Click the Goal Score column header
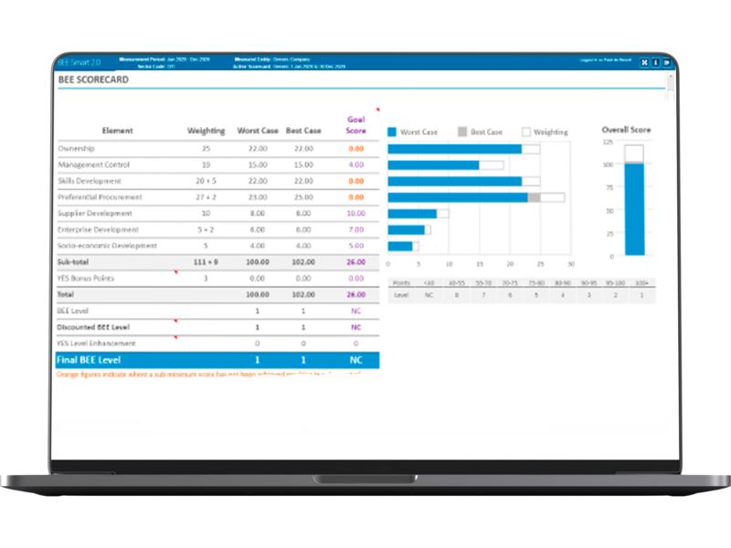 point(356,125)
